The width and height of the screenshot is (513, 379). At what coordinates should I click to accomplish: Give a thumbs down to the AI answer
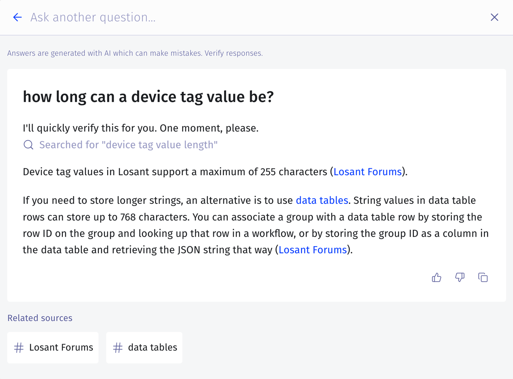460,277
